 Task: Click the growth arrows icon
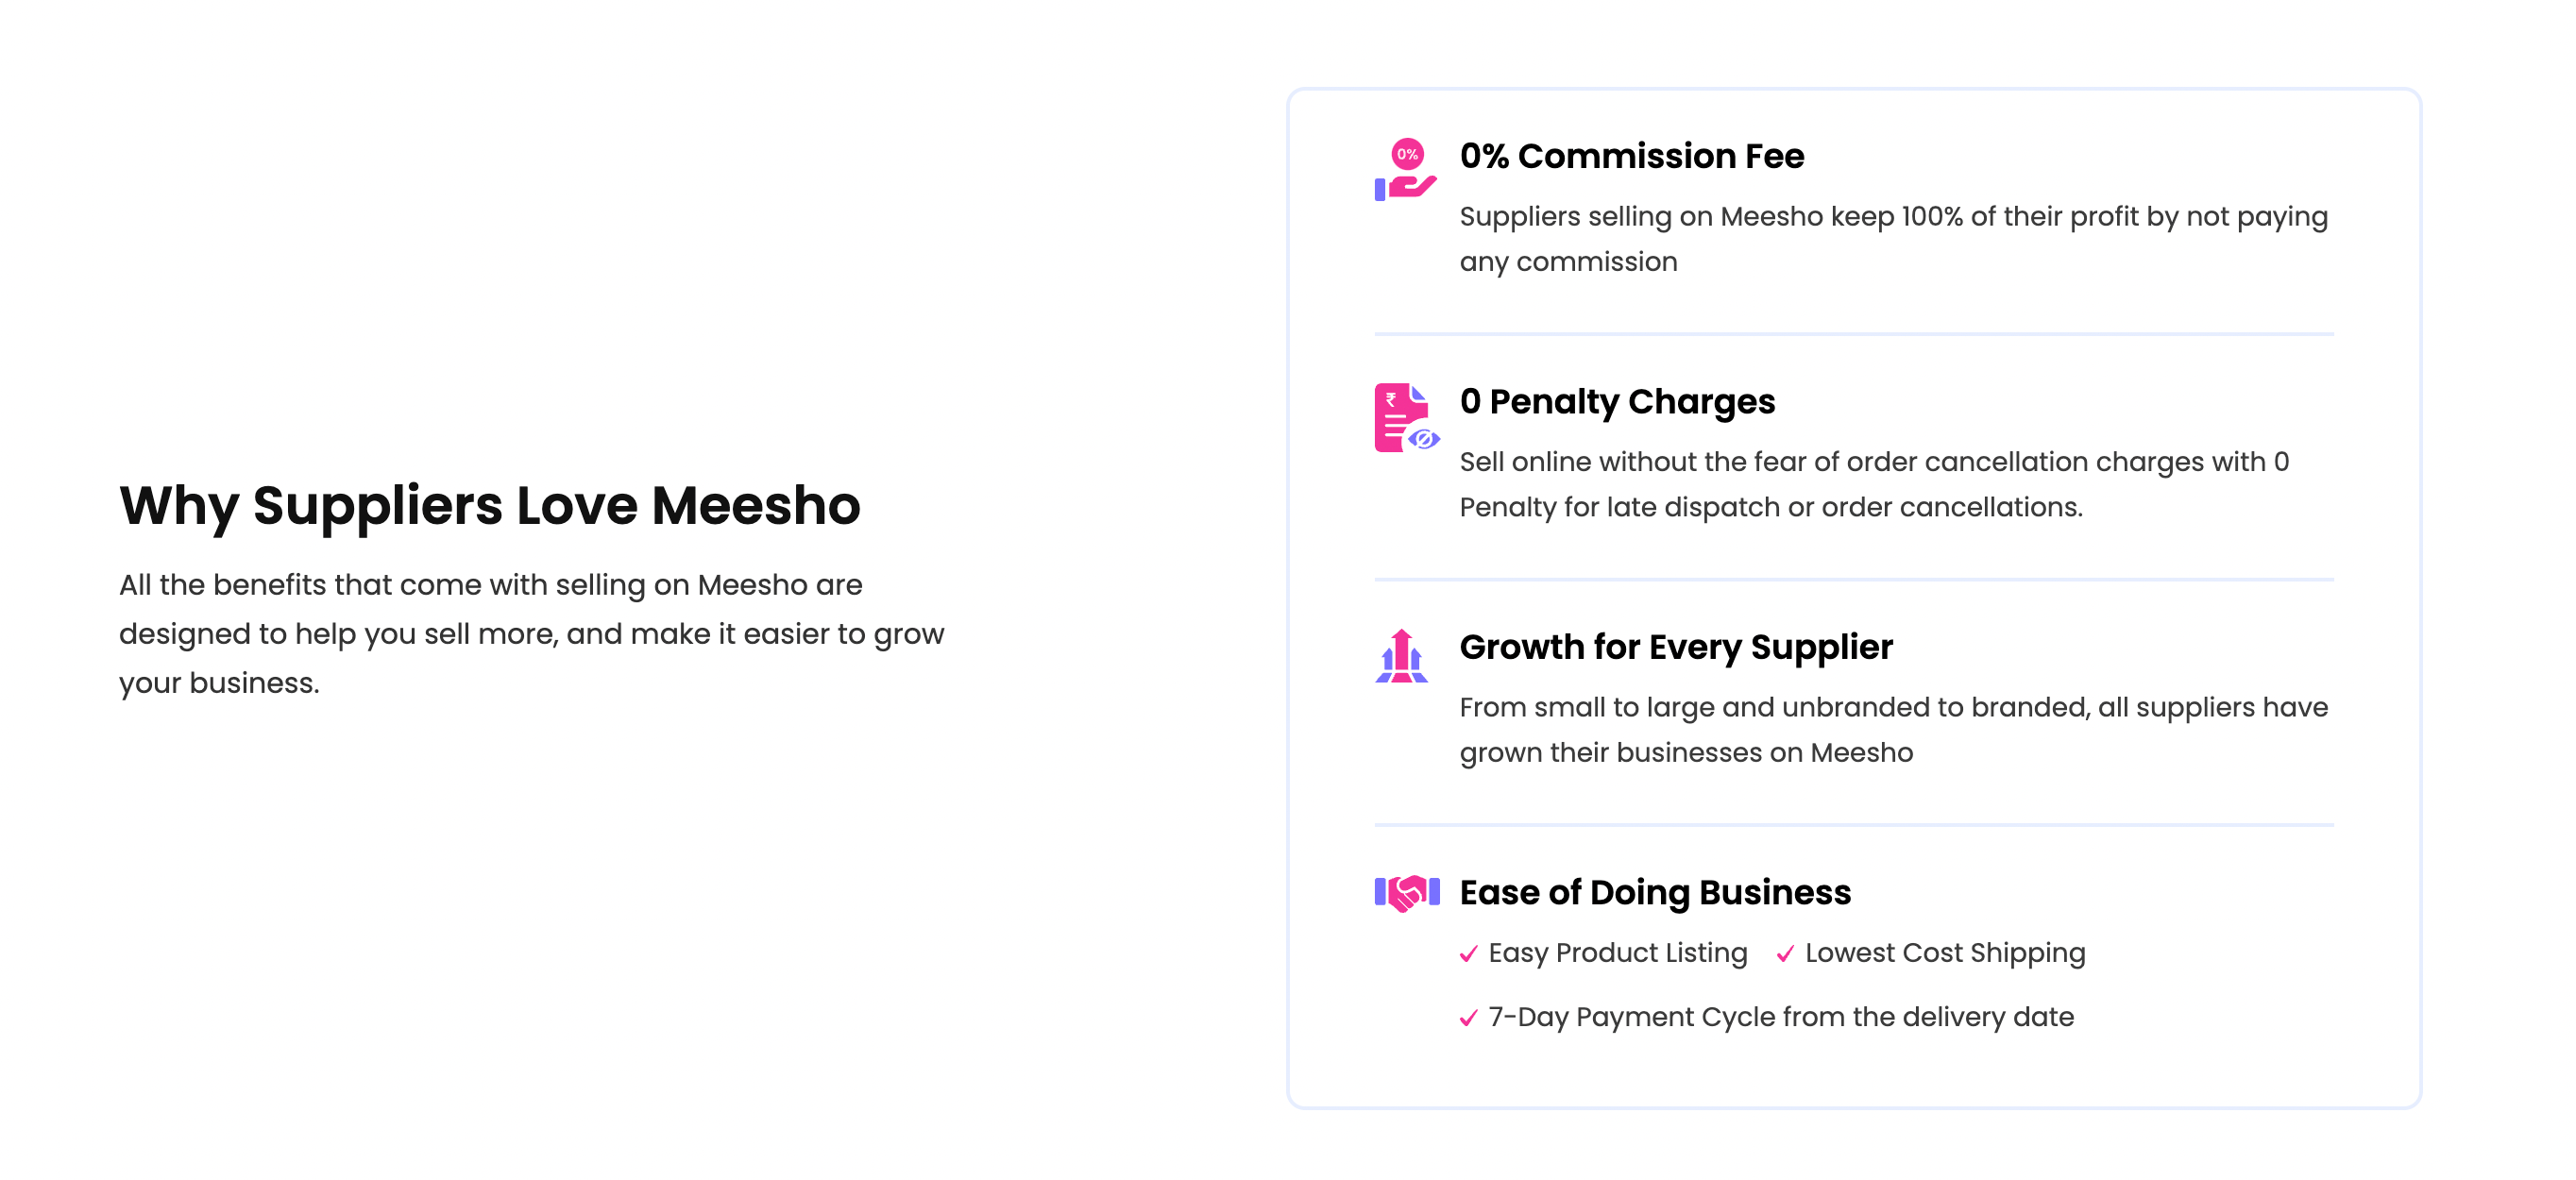click(x=1401, y=656)
